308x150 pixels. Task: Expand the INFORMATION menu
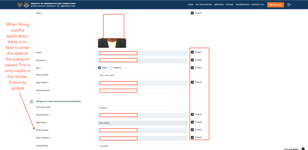click(x=243, y=5)
